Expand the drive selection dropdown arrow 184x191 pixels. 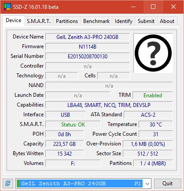[x=147, y=184]
